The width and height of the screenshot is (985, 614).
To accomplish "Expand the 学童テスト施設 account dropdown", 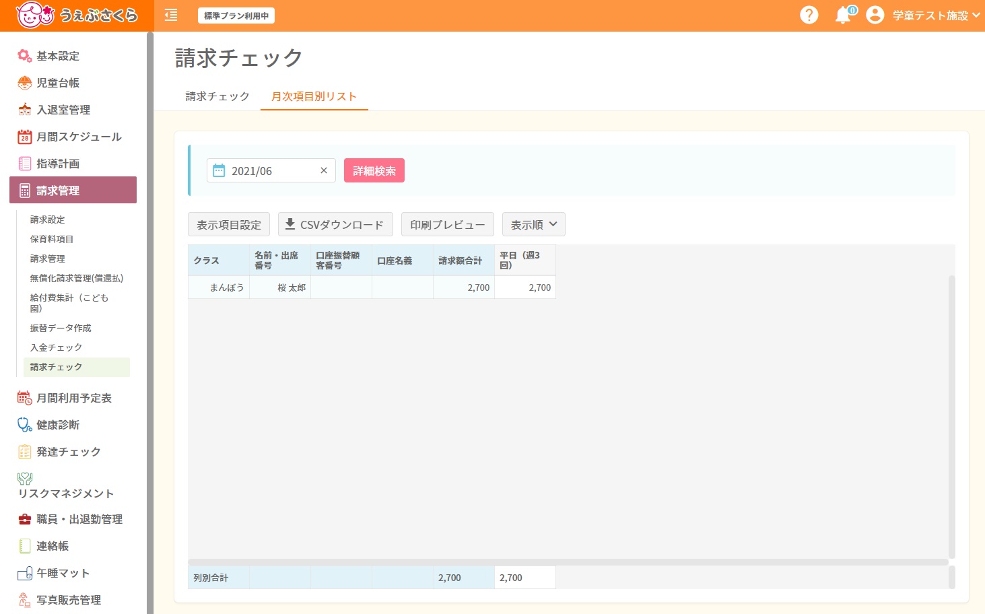I will (937, 15).
